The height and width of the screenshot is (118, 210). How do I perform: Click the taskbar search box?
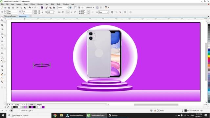click(x=29, y=115)
